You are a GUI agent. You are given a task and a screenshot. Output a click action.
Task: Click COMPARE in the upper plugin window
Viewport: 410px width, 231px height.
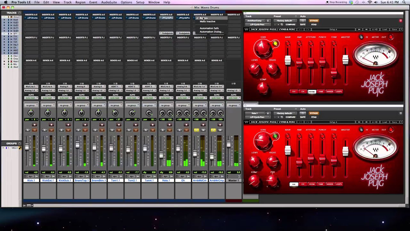(x=290, y=24)
